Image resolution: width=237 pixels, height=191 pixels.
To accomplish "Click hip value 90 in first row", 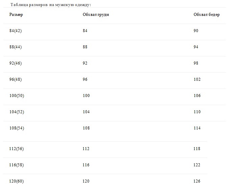I will pyautogui.click(x=196, y=31).
